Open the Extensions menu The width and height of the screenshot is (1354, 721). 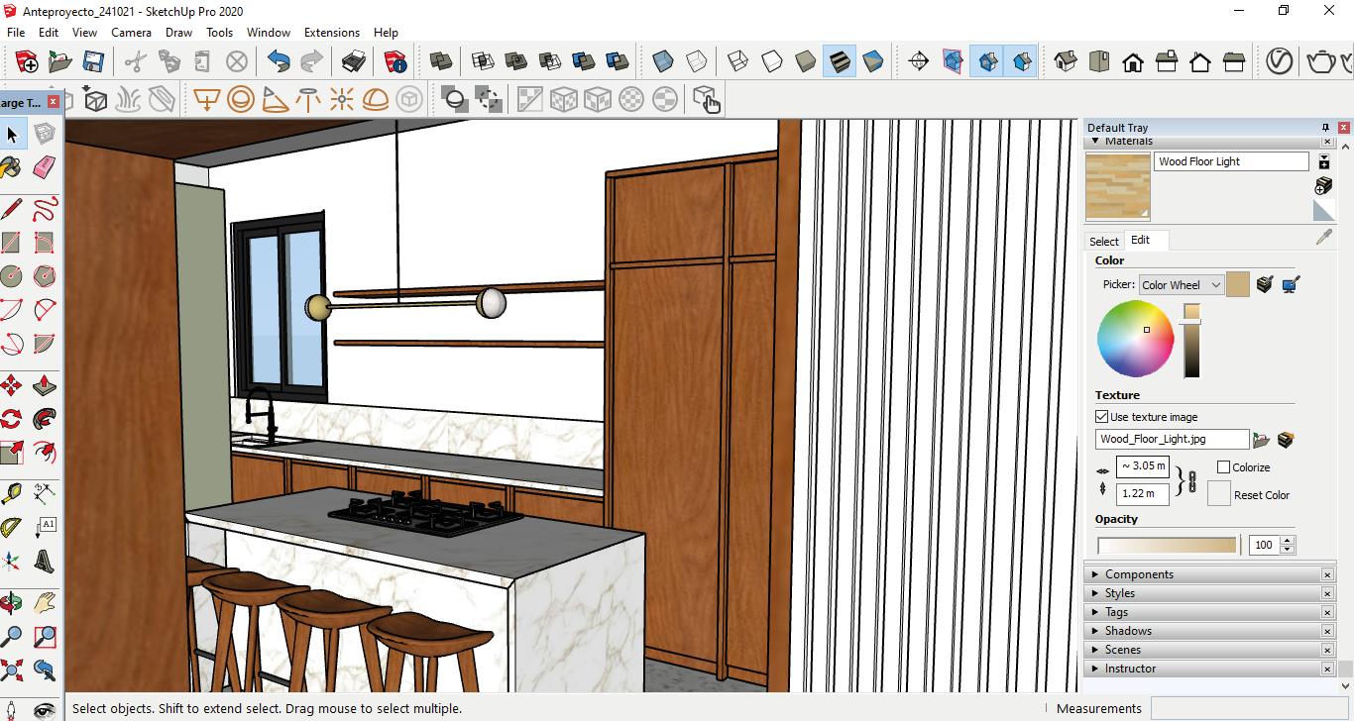click(x=331, y=32)
